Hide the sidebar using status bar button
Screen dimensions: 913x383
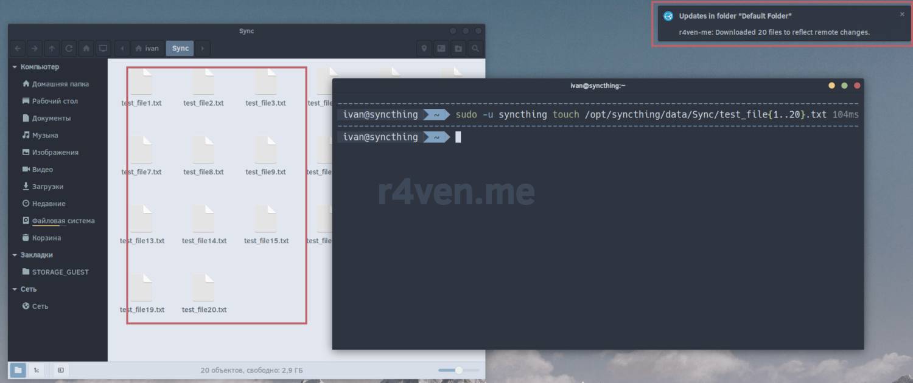[x=61, y=370]
